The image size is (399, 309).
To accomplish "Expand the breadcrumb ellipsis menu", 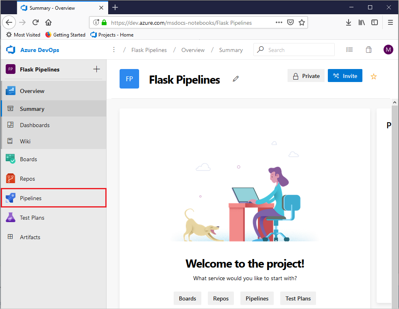I will click(x=113, y=49).
